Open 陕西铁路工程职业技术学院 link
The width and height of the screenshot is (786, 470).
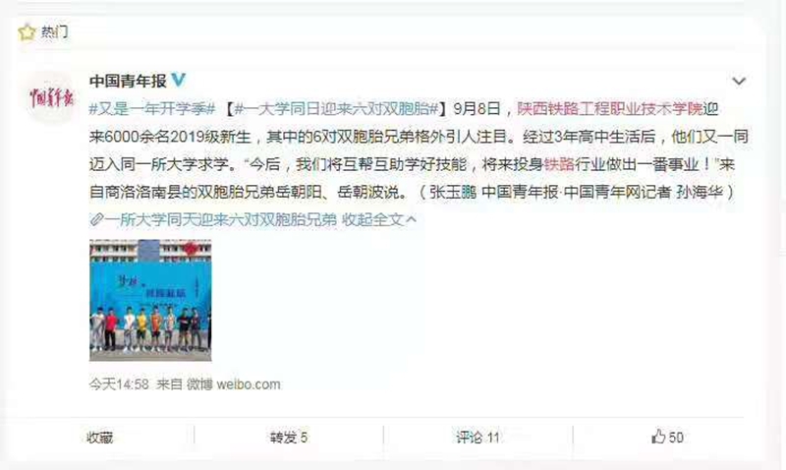coord(610,108)
